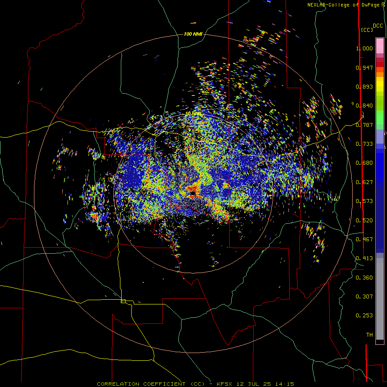Click the CORRELATION COEFFICIENT (CC) caption text
387x387 pixels.
150,384
